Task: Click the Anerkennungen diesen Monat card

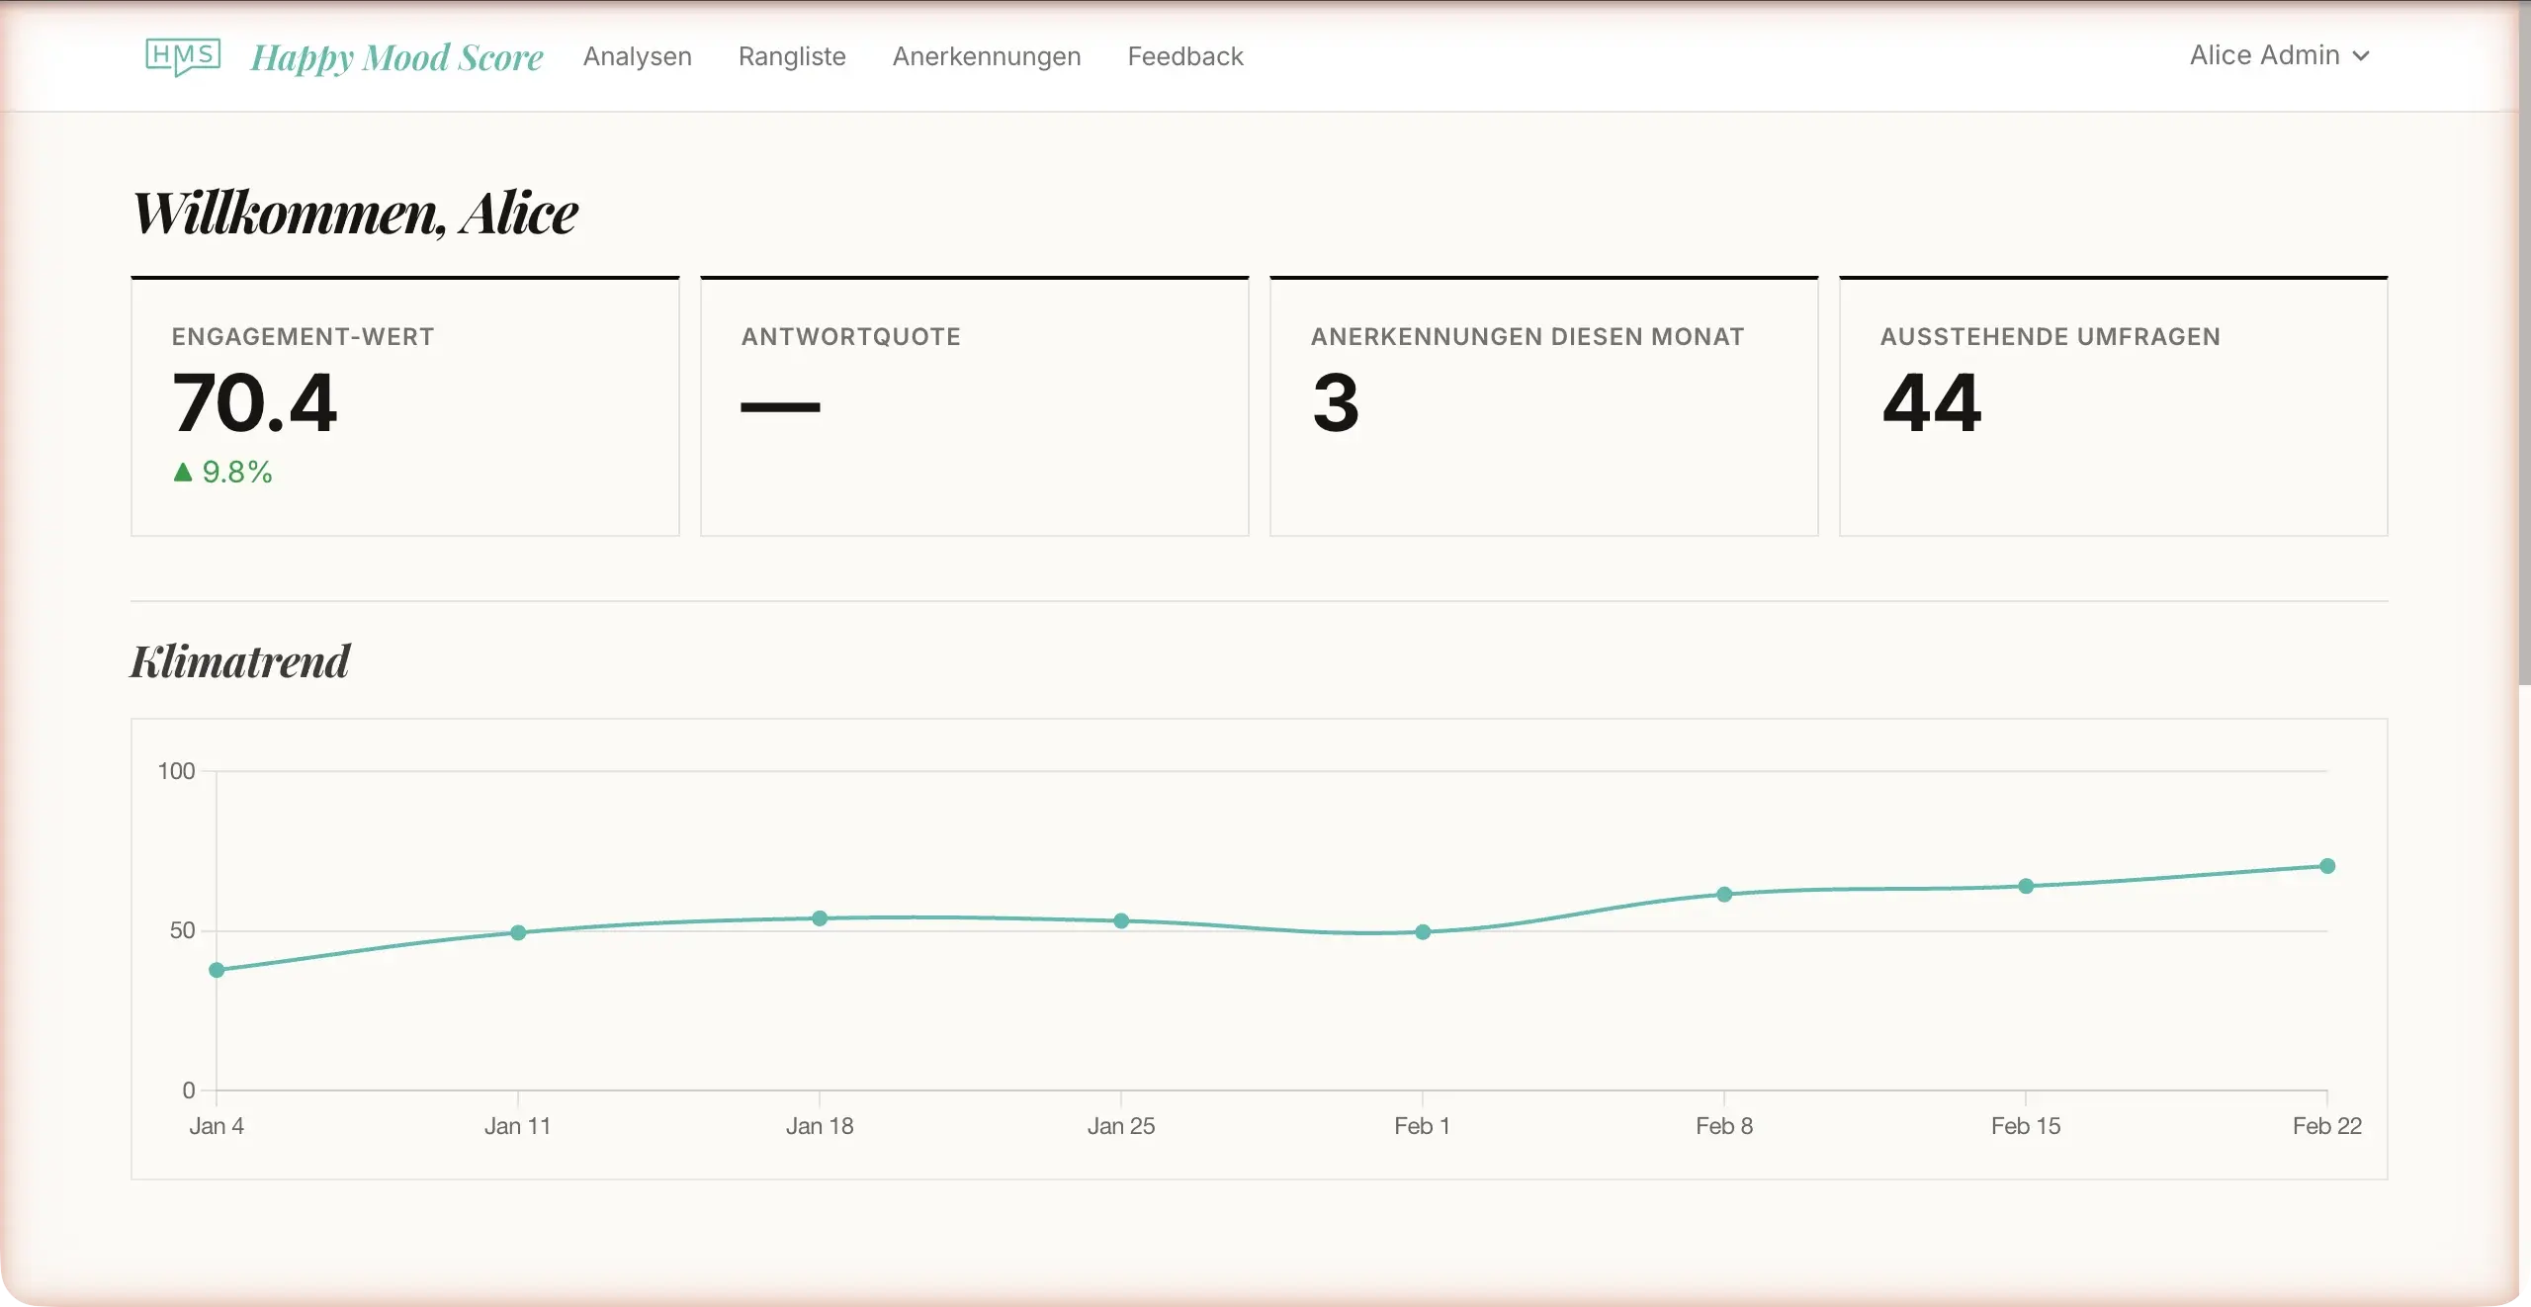Action: 1543,405
